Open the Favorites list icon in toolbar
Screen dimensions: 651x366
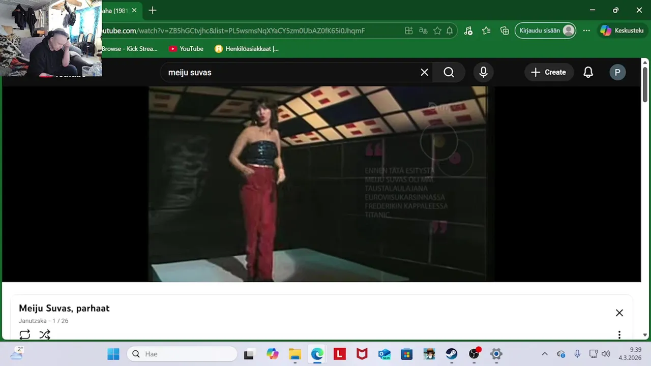(x=486, y=30)
